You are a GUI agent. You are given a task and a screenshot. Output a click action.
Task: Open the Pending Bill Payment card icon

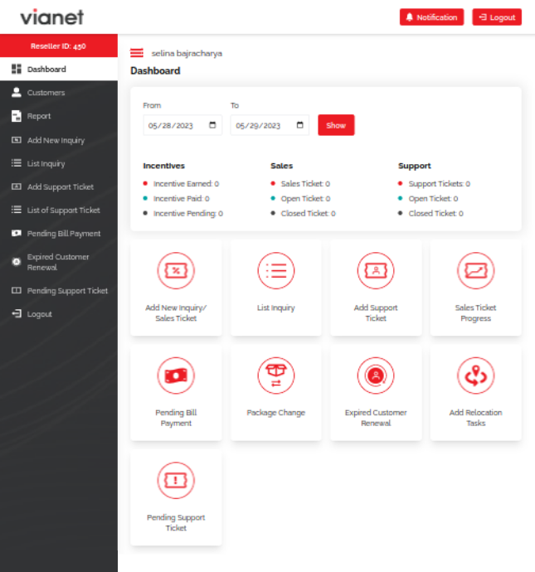point(176,376)
